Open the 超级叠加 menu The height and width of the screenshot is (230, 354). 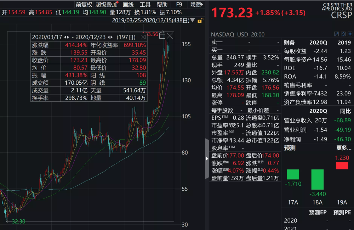pos(107,4)
